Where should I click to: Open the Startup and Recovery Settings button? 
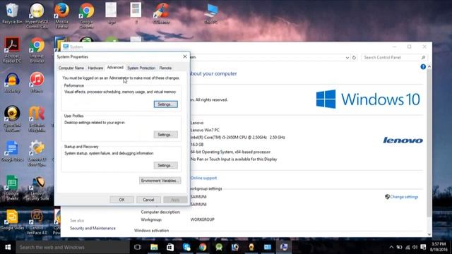coord(165,165)
